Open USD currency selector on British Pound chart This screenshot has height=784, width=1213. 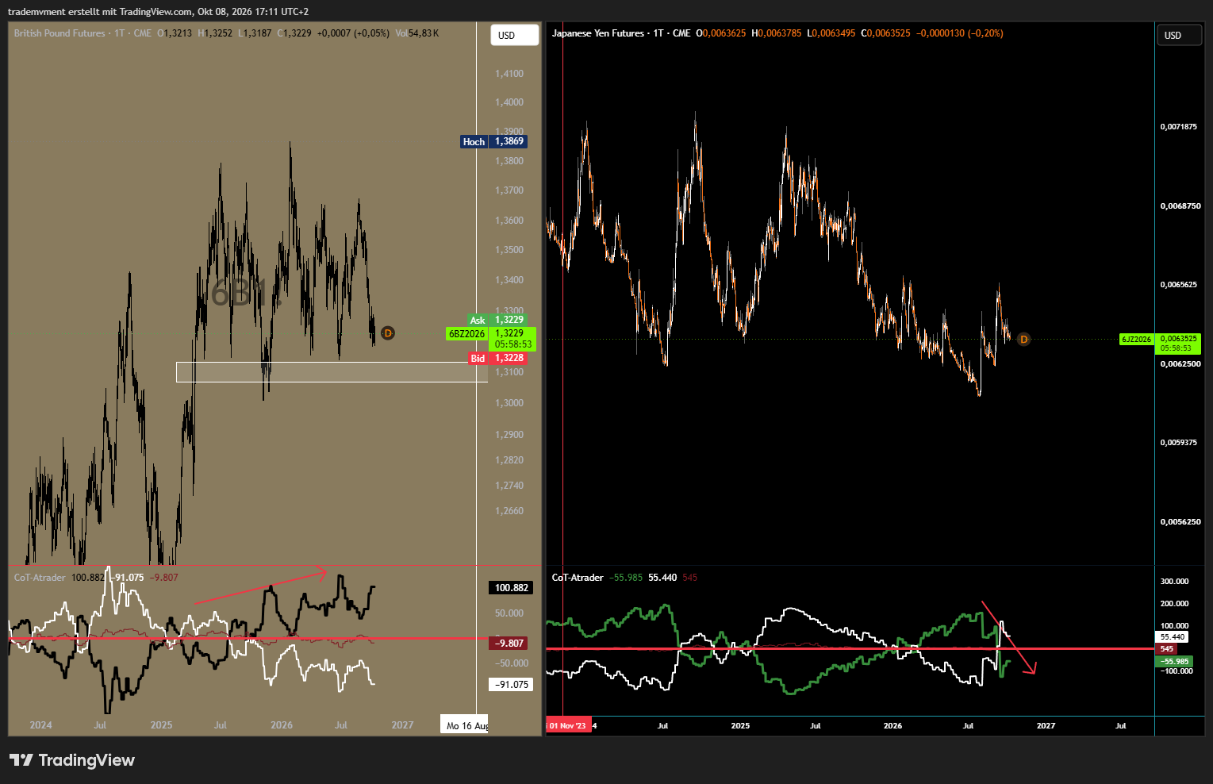[515, 35]
